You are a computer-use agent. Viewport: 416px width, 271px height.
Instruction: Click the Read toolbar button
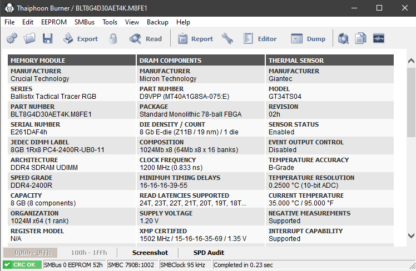point(146,39)
